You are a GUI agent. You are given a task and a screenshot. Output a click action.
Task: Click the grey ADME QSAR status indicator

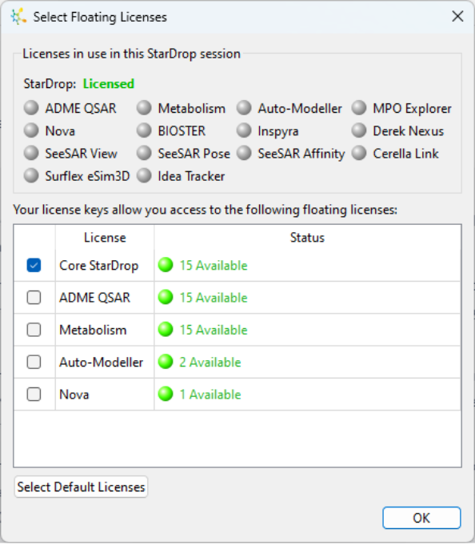click(31, 108)
